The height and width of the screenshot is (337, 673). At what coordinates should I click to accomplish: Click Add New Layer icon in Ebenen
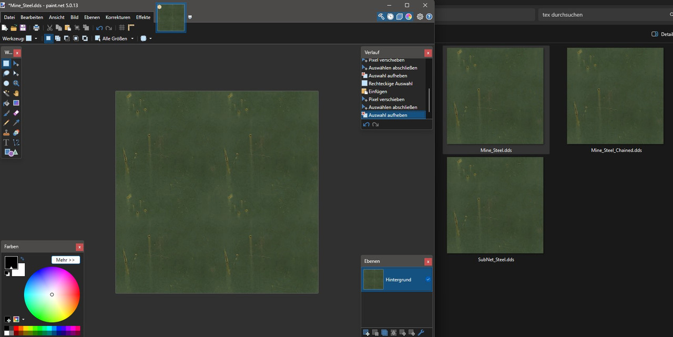[x=366, y=332]
